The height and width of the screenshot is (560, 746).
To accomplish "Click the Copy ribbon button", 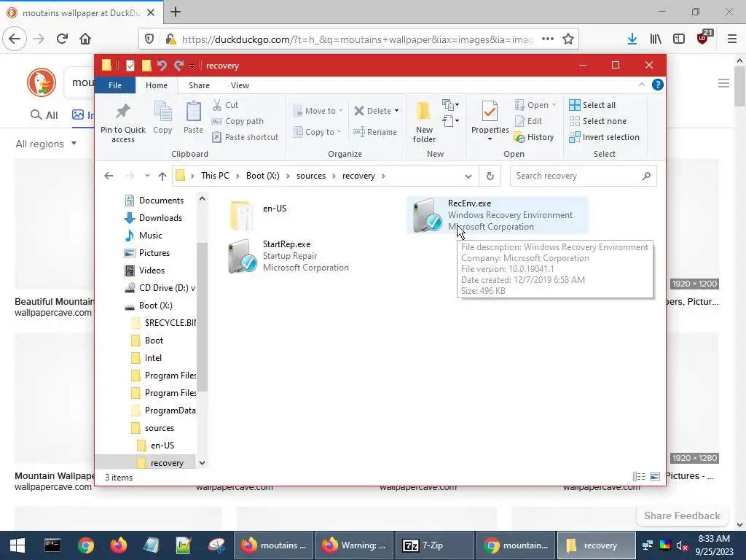I will pos(162,117).
